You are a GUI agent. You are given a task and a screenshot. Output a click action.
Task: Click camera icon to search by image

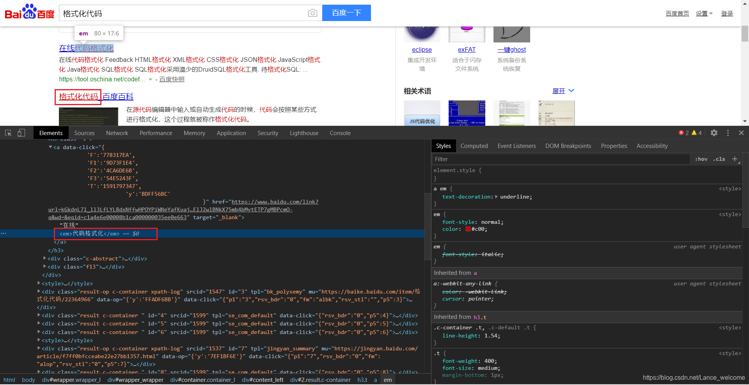(312, 13)
